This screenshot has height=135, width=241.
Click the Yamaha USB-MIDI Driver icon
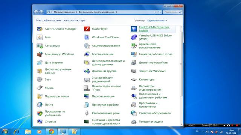[x=134, y=37]
